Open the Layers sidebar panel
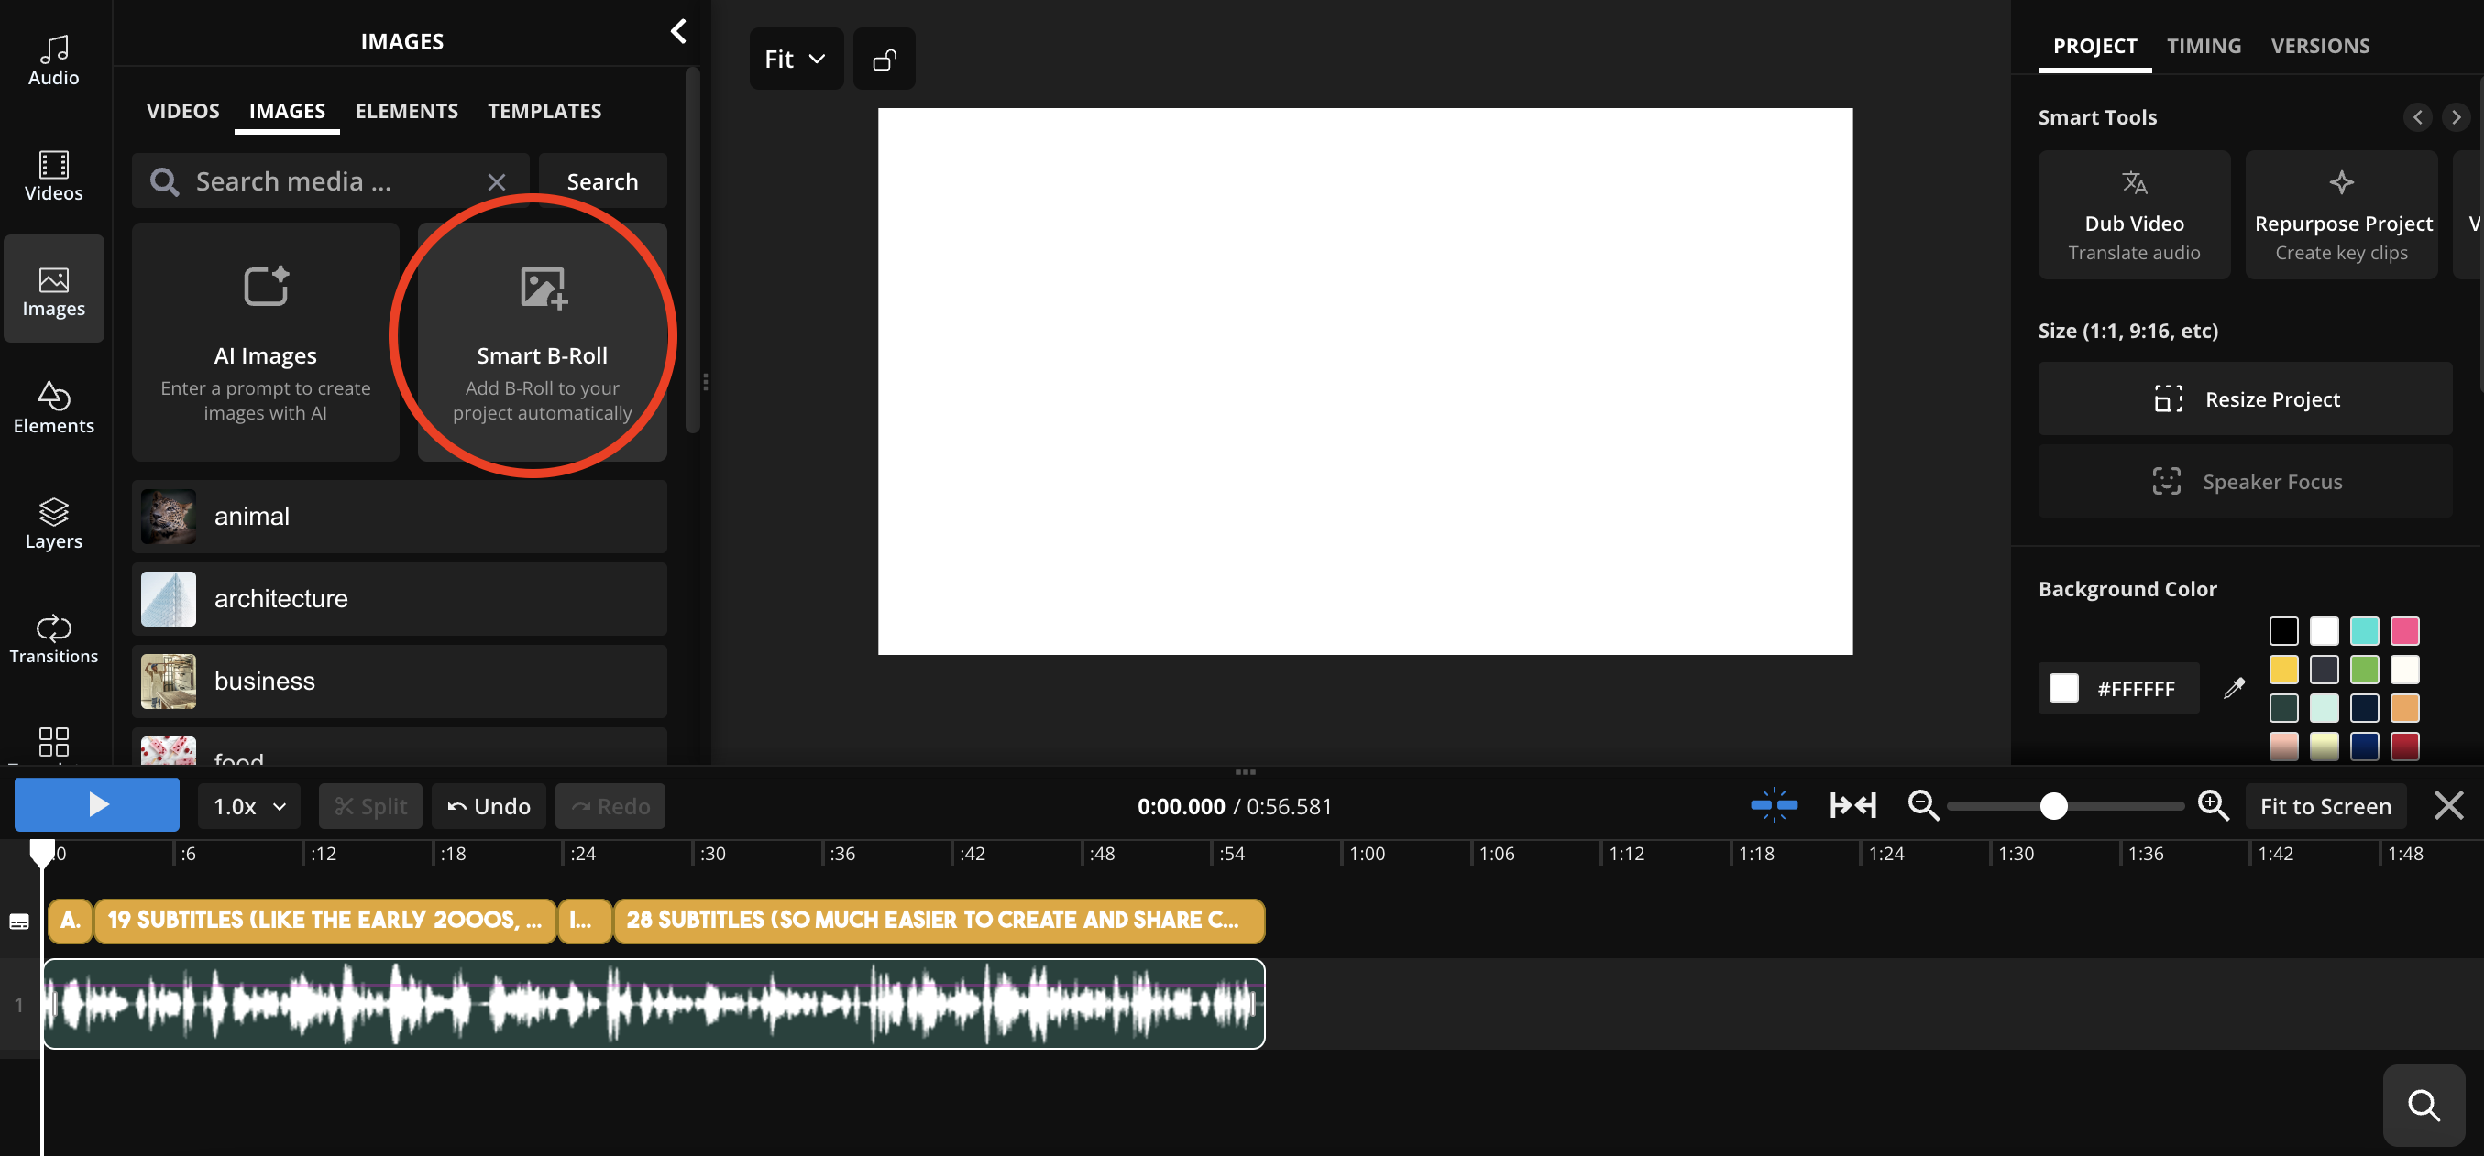The height and width of the screenshot is (1156, 2484). [x=53, y=524]
